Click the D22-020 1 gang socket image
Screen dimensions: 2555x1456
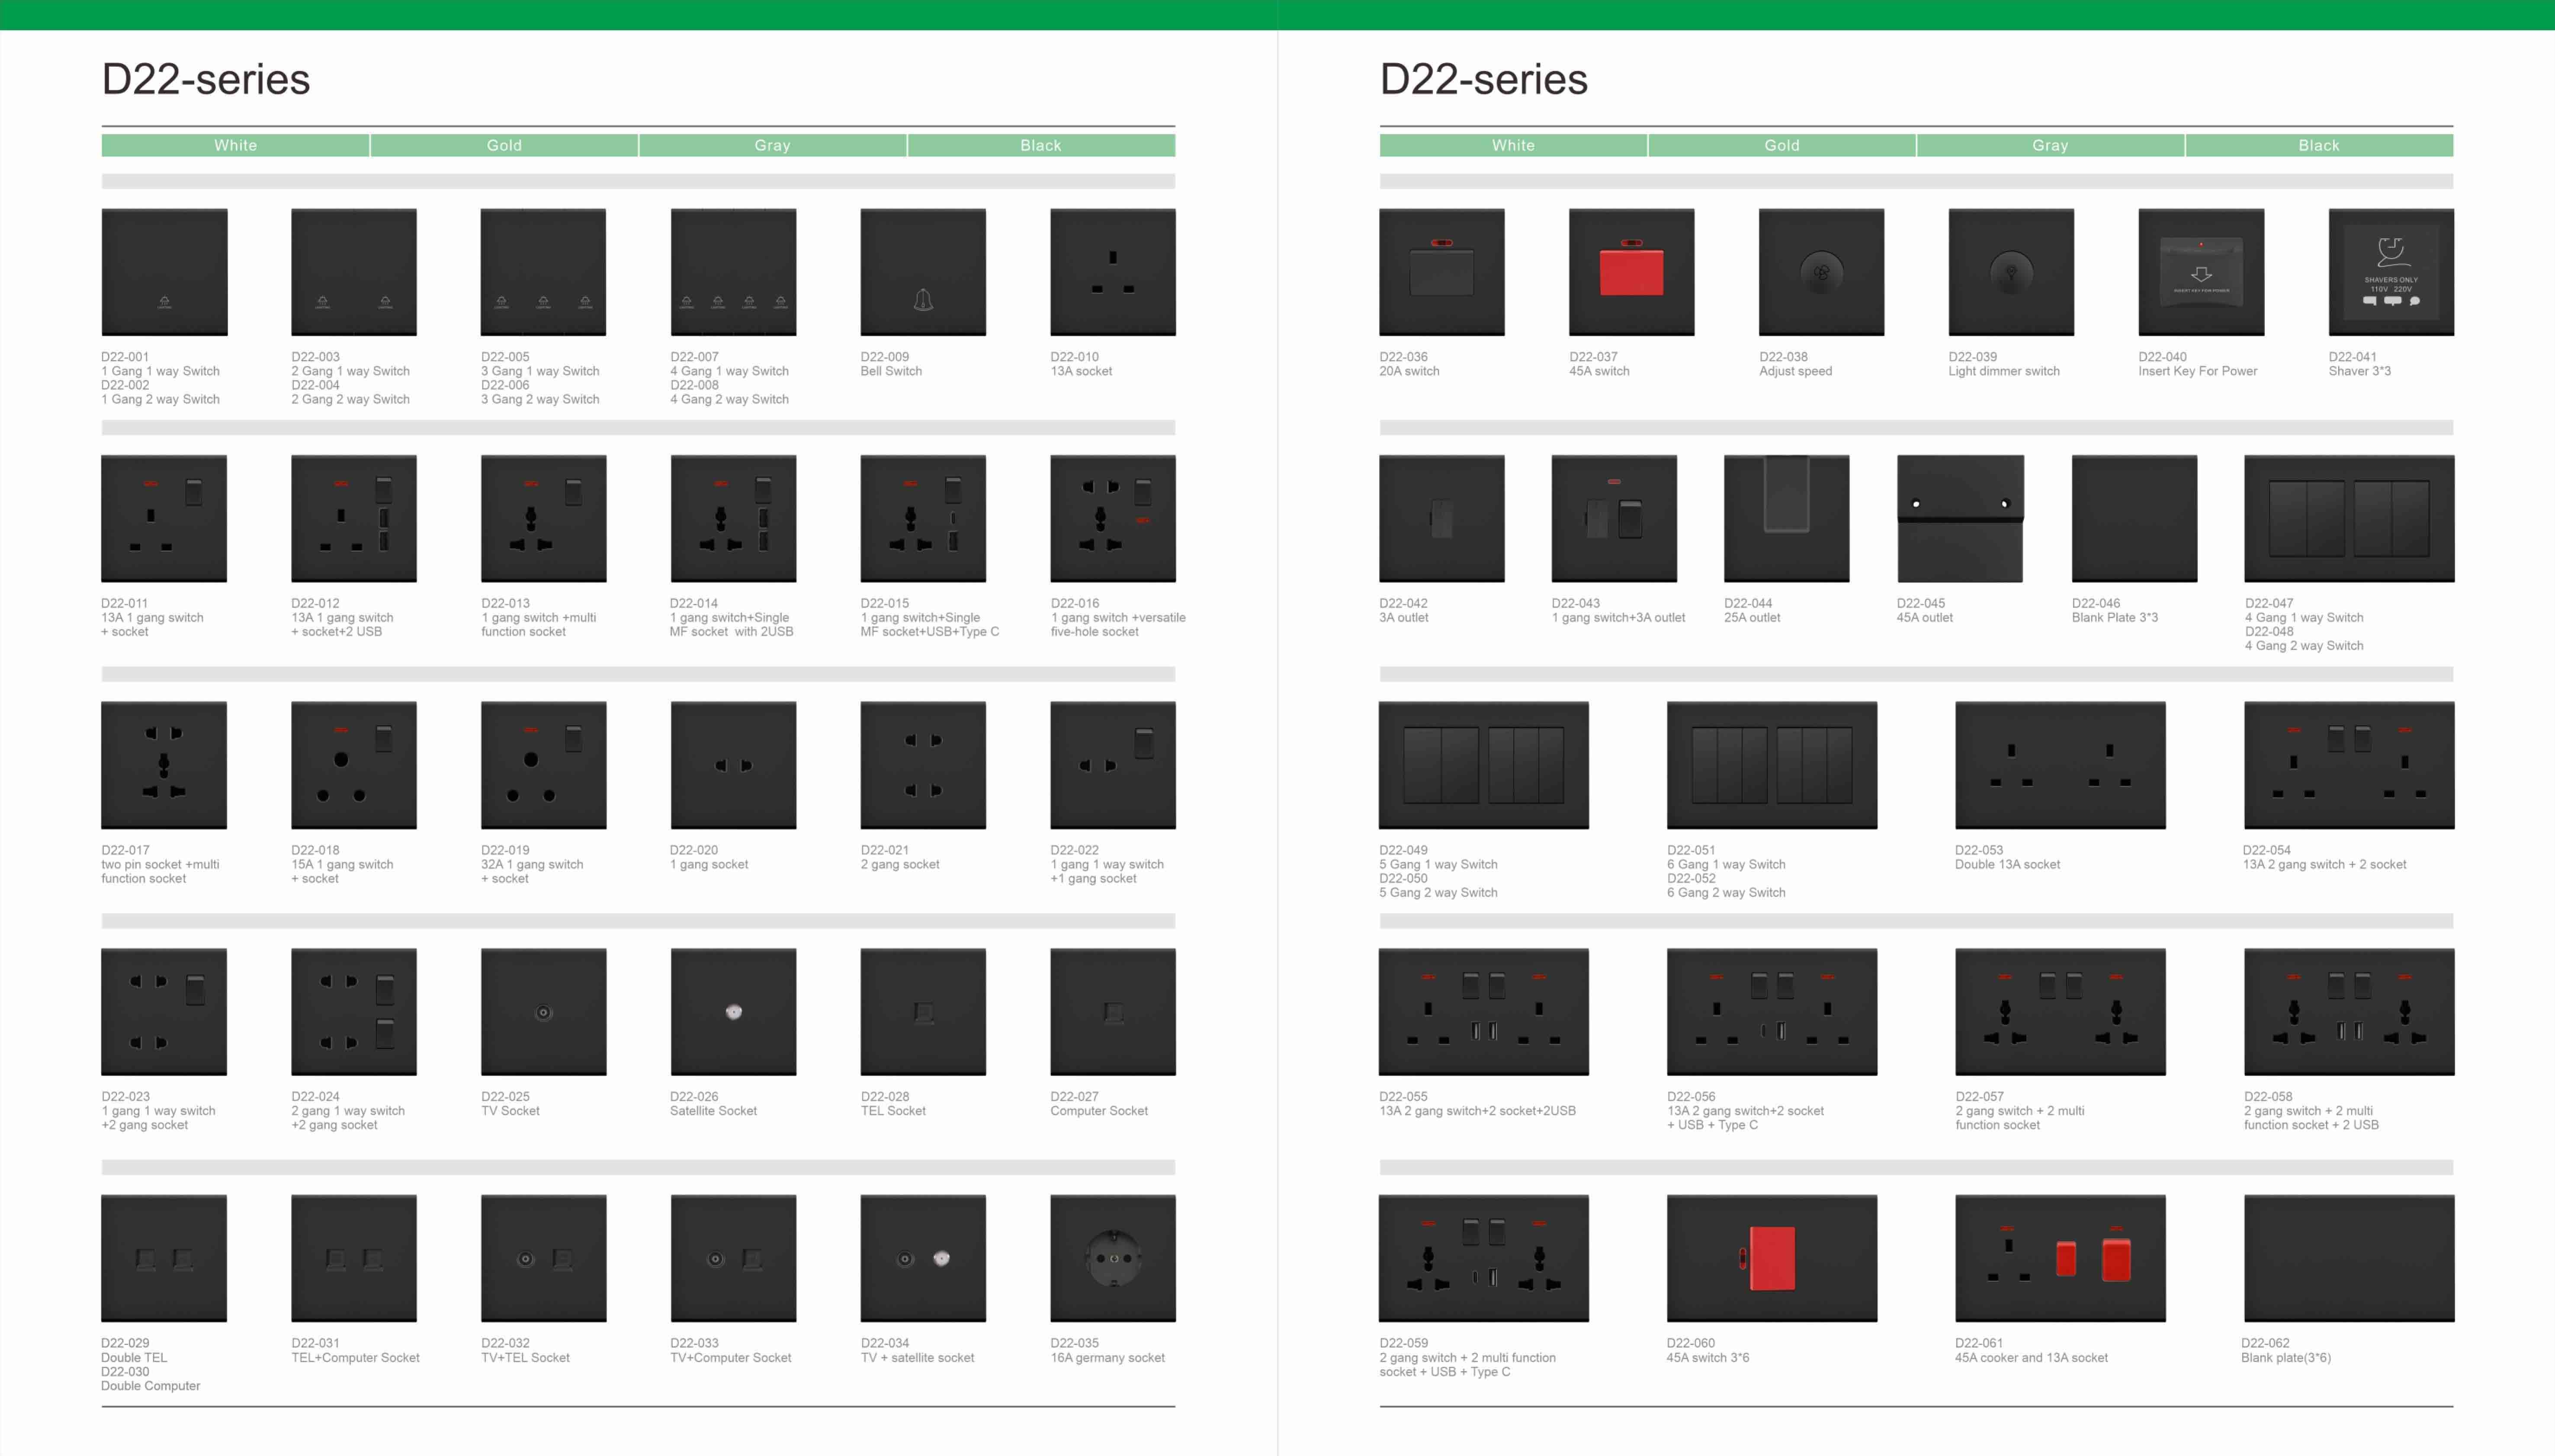pos(733,765)
